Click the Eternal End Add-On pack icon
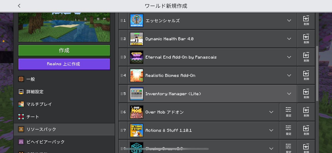The image size is (332, 153). click(137, 57)
